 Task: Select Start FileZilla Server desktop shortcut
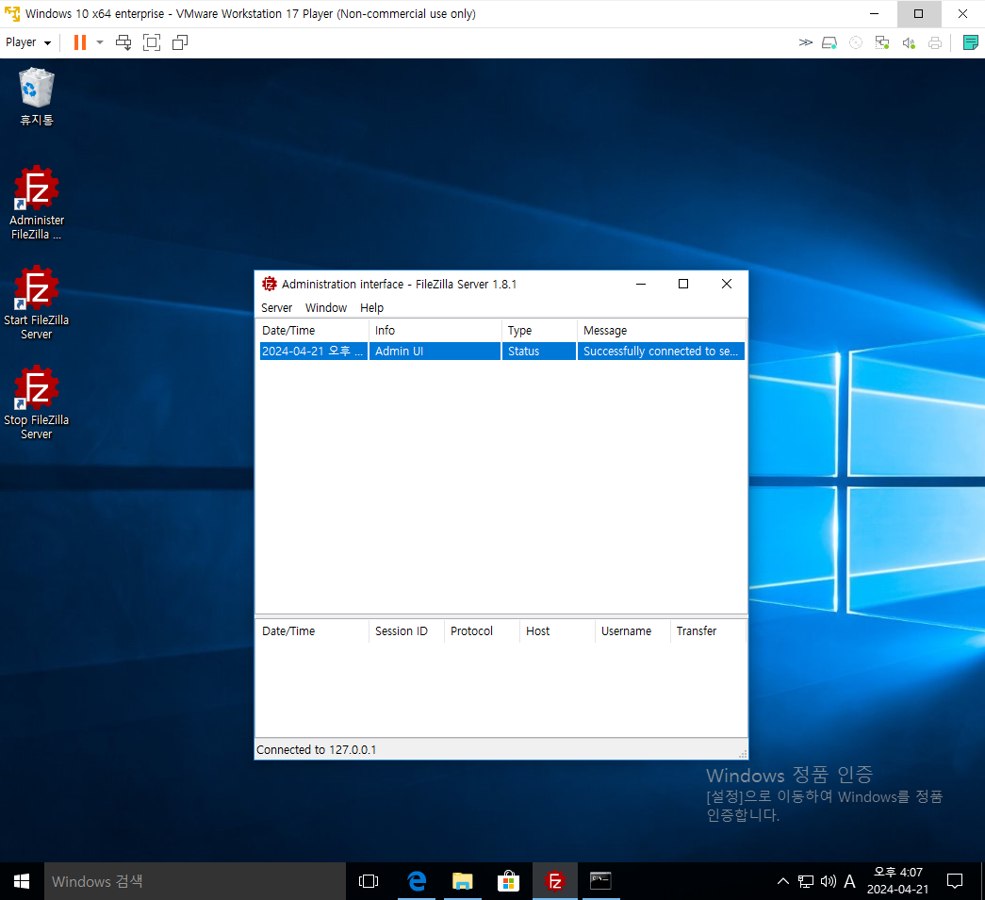pos(37,303)
